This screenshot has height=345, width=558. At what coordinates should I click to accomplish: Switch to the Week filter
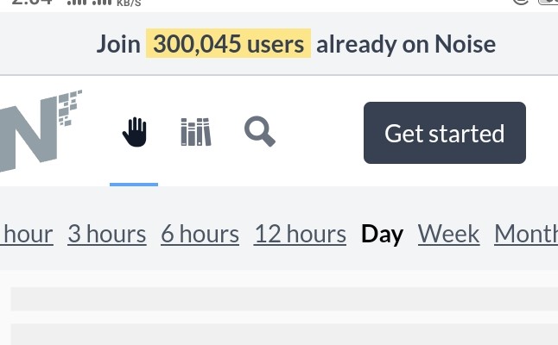449,234
